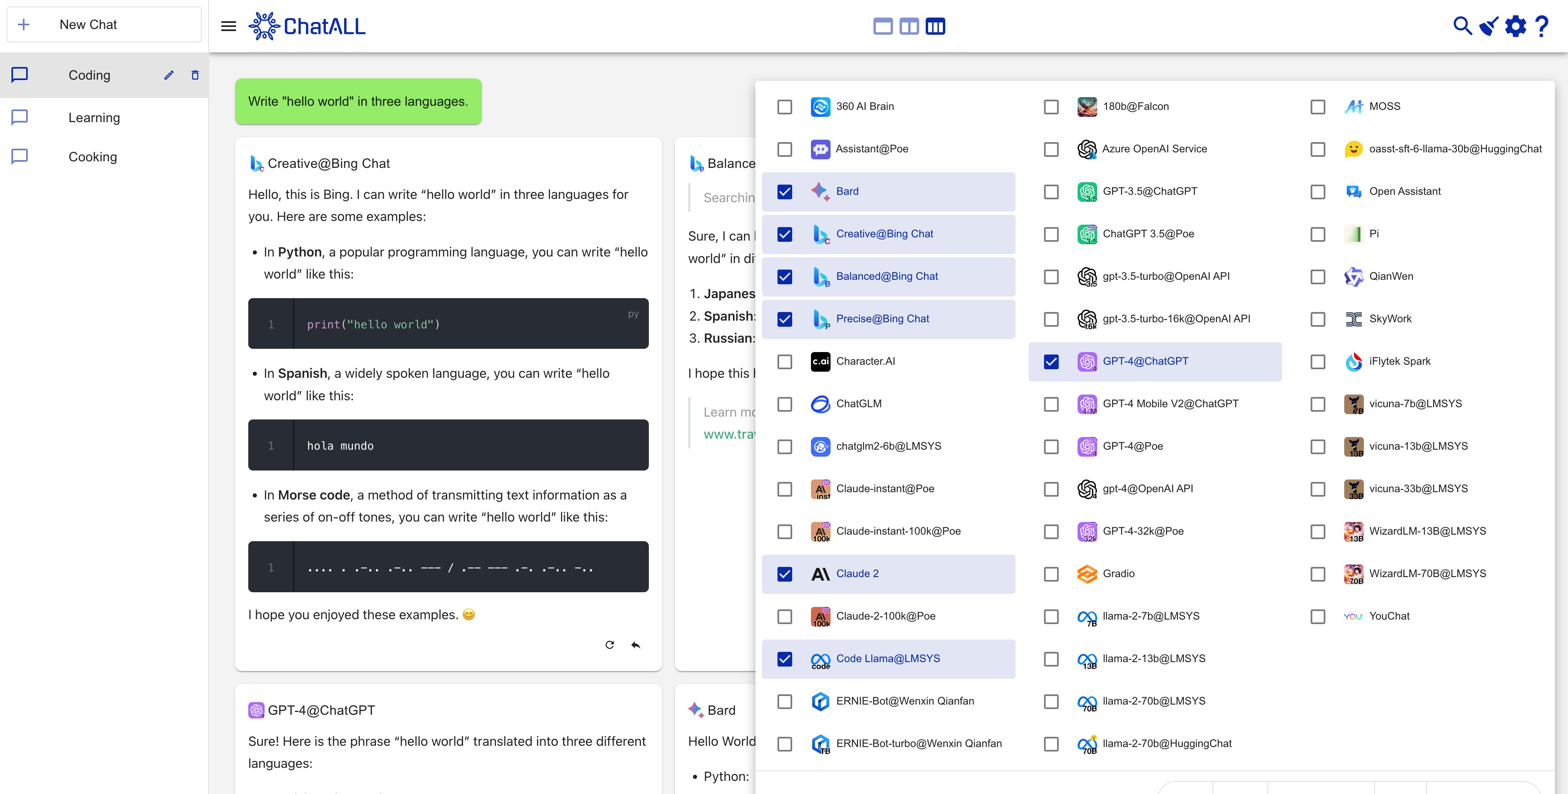
Task: Click the hola mundo code block
Action: 448,445
